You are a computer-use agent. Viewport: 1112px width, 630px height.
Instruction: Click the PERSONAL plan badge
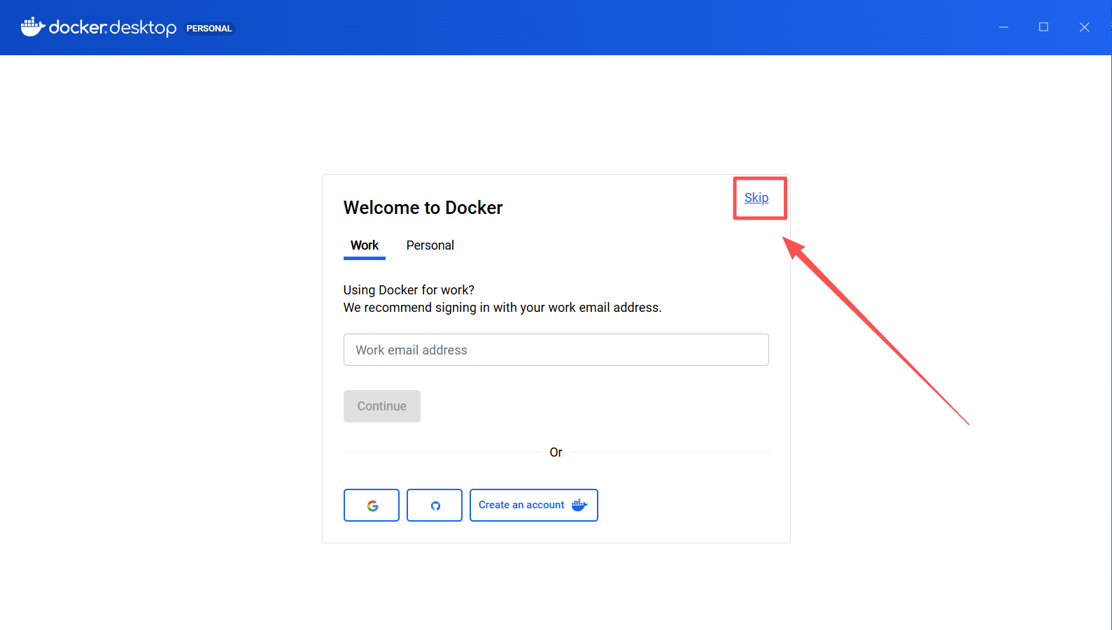point(209,29)
